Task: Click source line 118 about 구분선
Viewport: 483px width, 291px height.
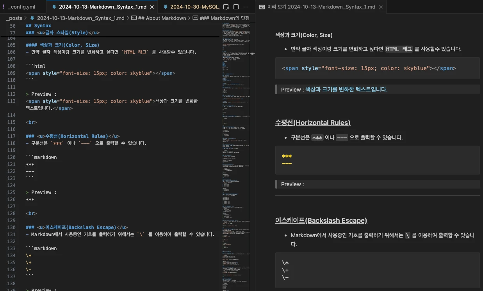Action: click(x=86, y=143)
